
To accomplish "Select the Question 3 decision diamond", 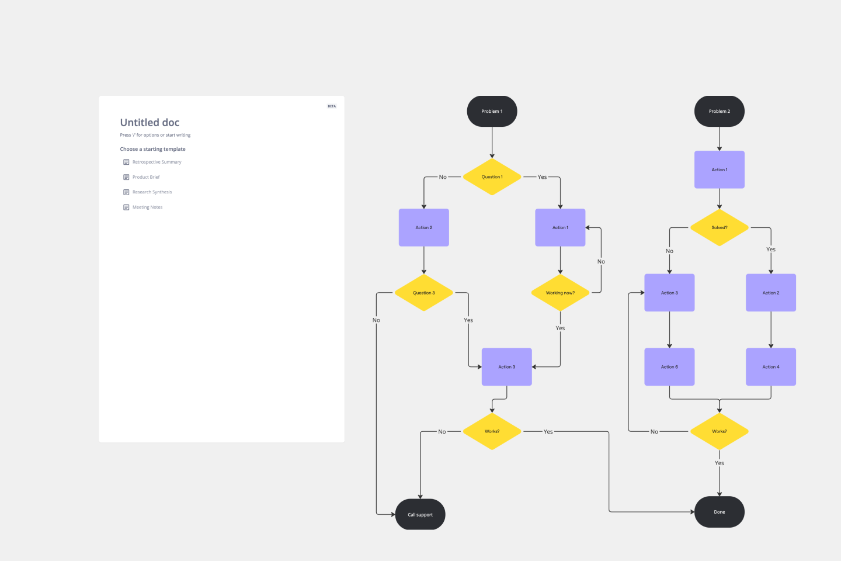I will coord(423,293).
